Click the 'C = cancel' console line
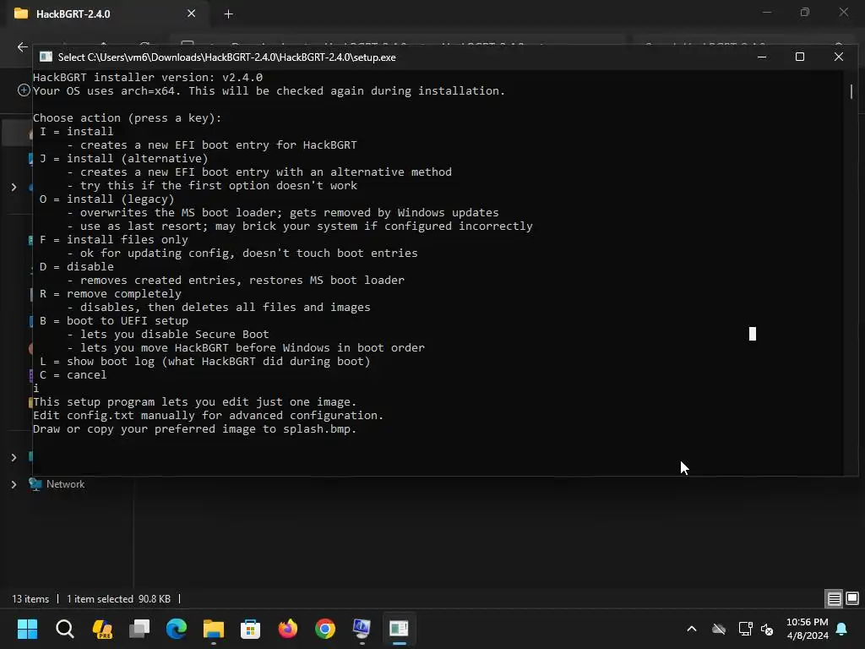865x649 pixels. tap(73, 374)
